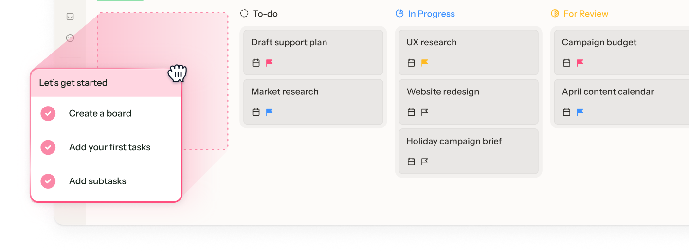Toggle the Add subtasks checkmark

tap(48, 181)
